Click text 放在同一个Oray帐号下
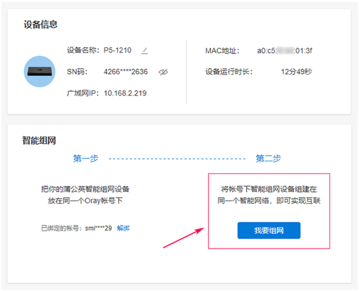Viewport: 359px width, 291px height. click(x=85, y=201)
